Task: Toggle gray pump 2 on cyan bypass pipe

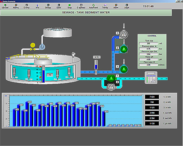Action: click(111, 87)
